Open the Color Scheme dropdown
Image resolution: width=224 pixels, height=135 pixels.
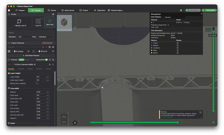(x=173, y=17)
